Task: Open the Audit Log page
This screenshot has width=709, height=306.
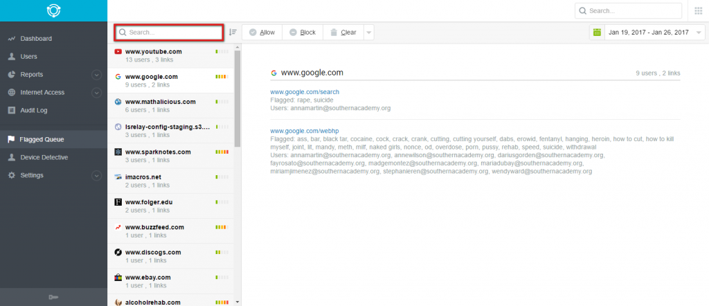Action: (x=33, y=110)
